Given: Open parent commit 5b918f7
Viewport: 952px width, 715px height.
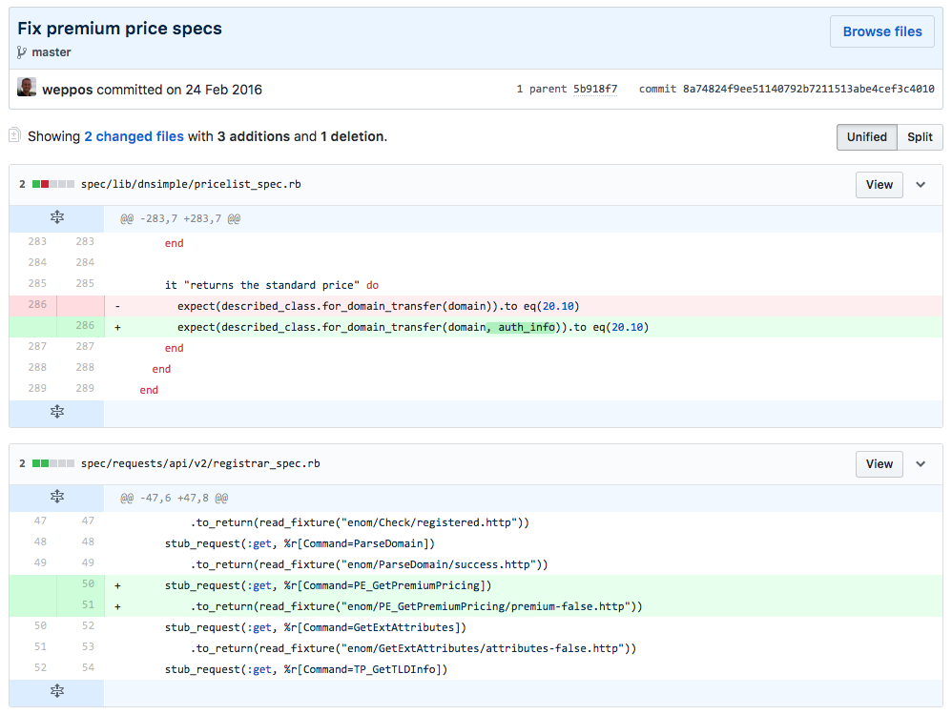Looking at the screenshot, I should pyautogui.click(x=594, y=90).
